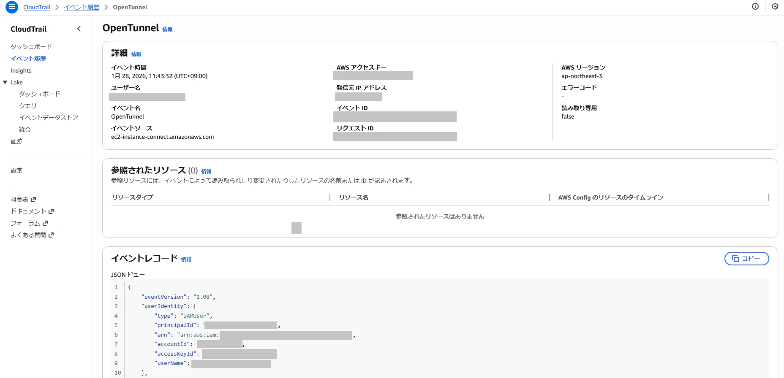
Task: Open ドキュメント external link
Action: (32, 211)
